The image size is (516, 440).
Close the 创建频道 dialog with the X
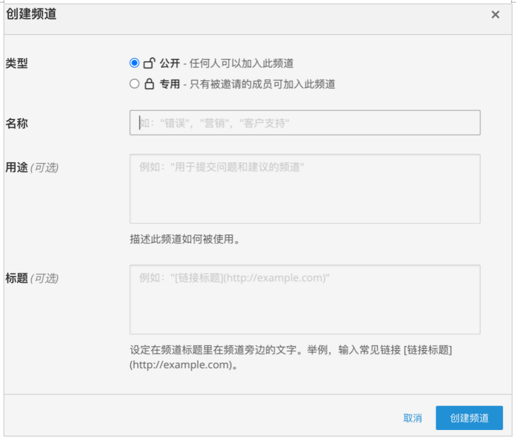(x=495, y=15)
